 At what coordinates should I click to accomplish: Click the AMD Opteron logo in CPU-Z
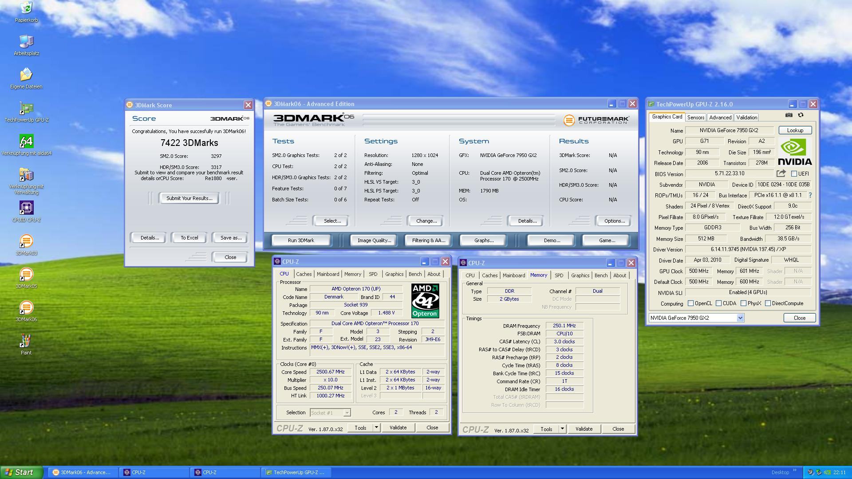[425, 301]
